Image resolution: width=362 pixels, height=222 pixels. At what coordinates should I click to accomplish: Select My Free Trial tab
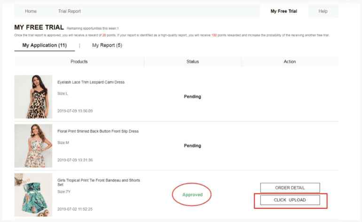(284, 11)
